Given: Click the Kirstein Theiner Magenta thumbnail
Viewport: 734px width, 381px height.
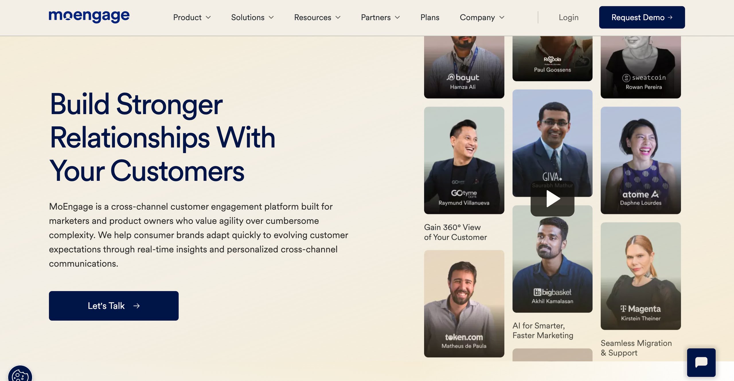Looking at the screenshot, I should pyautogui.click(x=641, y=276).
